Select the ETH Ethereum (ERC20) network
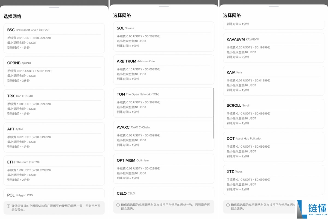This screenshot has height=219, width=328. 54,171
